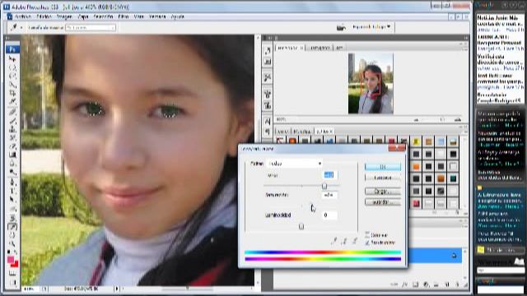Click the subtract-from-sample eyedropper in the dialog
This screenshot has width=527, height=296.
point(355,240)
